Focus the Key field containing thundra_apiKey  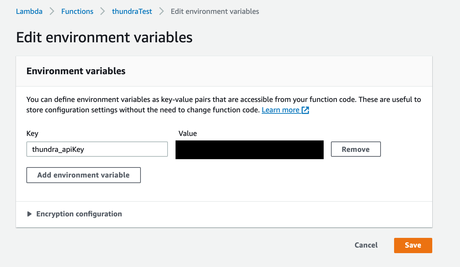click(97, 149)
